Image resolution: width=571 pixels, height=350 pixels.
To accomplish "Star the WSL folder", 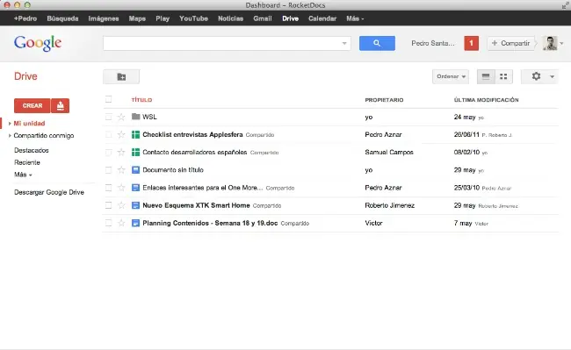I will coord(121,117).
